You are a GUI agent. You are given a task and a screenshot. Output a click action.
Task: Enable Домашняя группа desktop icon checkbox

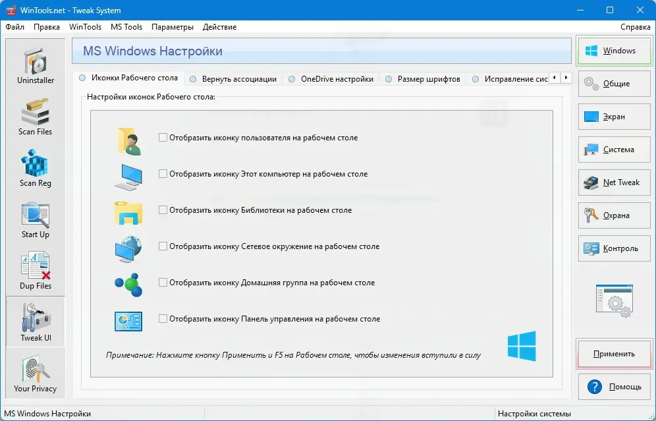(163, 283)
